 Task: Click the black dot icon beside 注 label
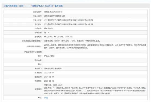[39, 97]
